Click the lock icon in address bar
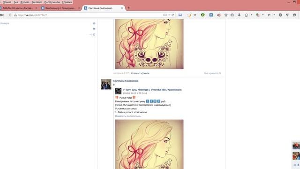Image resolution: width=300 pixels, height=169 pixels. tap(15, 15)
